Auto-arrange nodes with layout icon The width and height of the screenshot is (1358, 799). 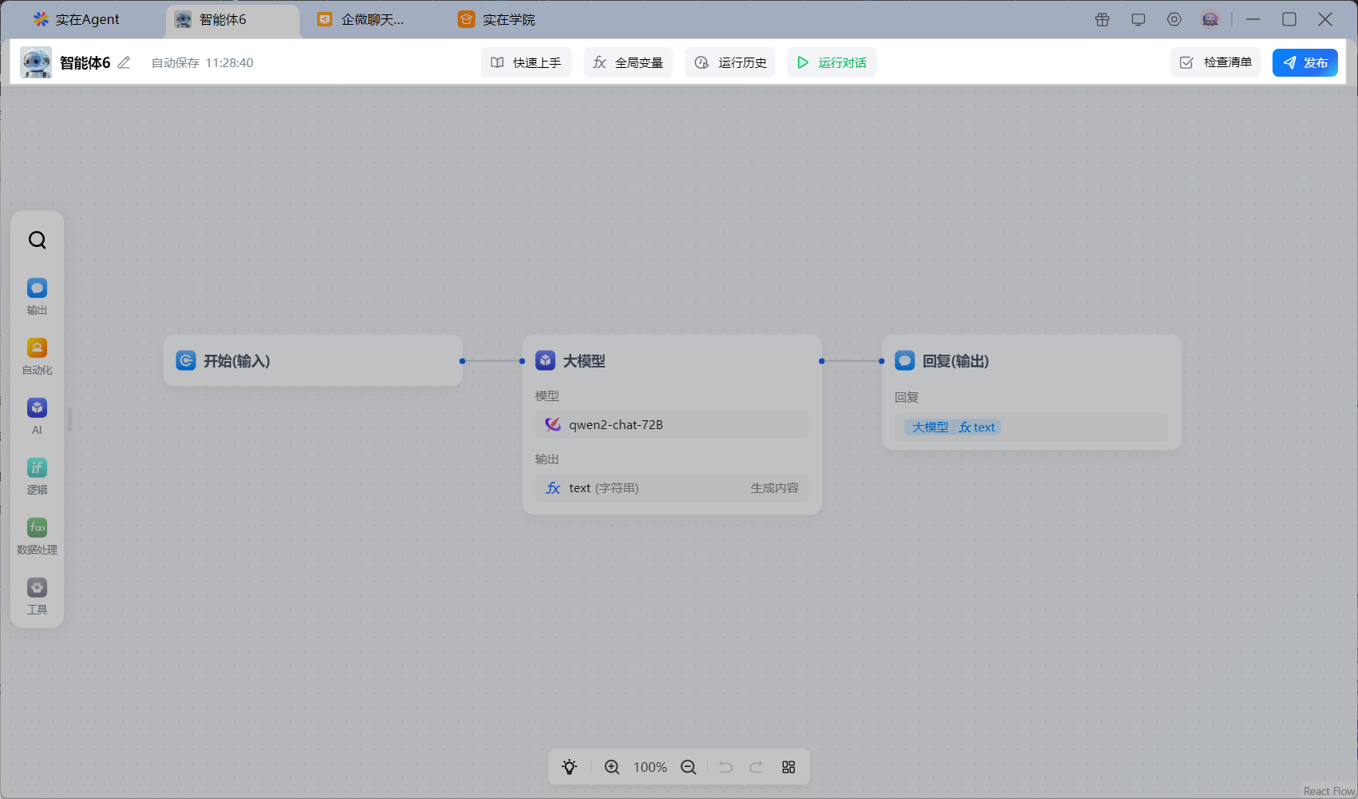pyautogui.click(x=788, y=767)
